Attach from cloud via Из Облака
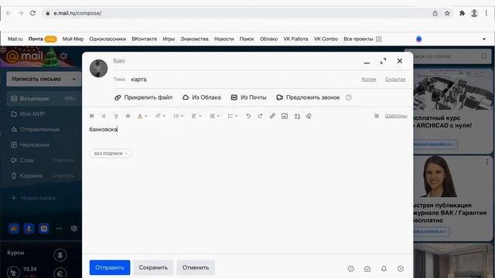 point(201,97)
